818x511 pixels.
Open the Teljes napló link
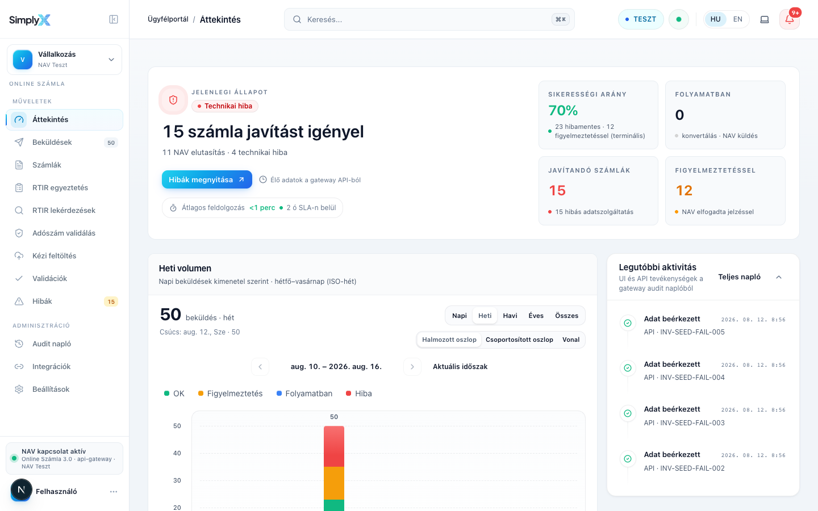pos(740,277)
